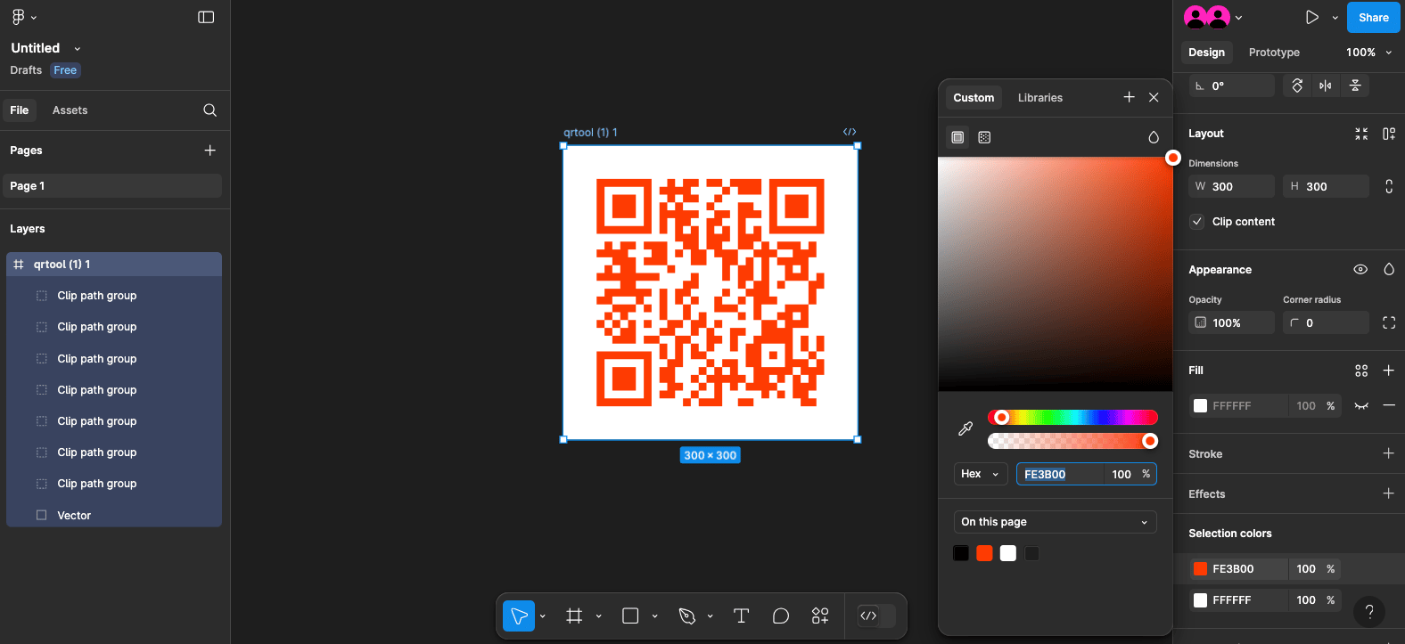Open the 100% zoom level dropdown

[1368, 53]
